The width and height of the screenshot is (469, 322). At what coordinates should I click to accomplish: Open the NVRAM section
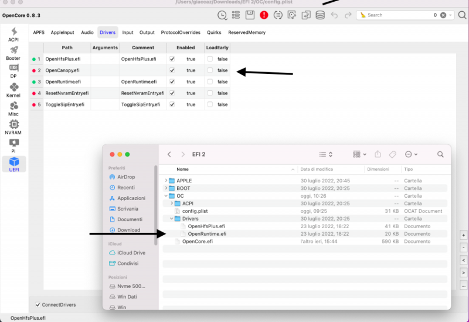(x=13, y=127)
